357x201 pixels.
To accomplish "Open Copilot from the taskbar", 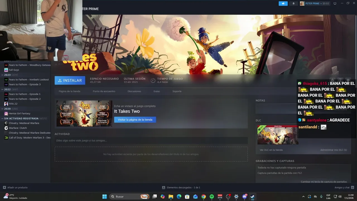I will tap(163, 197).
